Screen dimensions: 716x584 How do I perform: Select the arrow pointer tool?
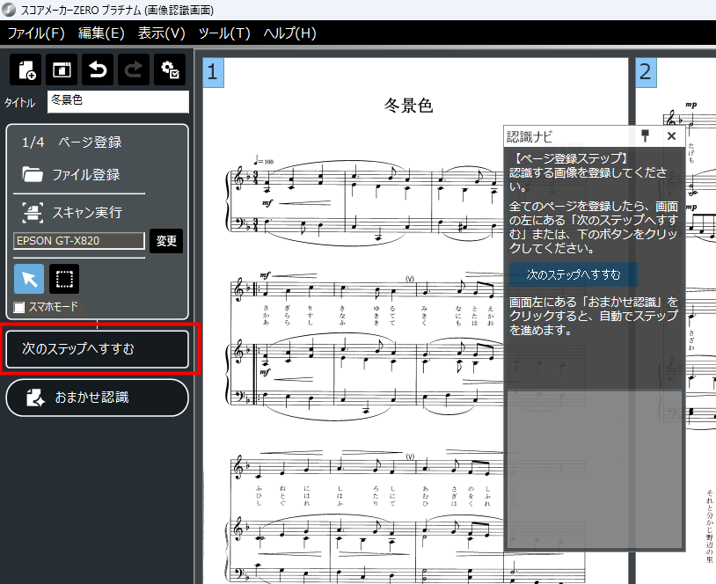point(29,279)
